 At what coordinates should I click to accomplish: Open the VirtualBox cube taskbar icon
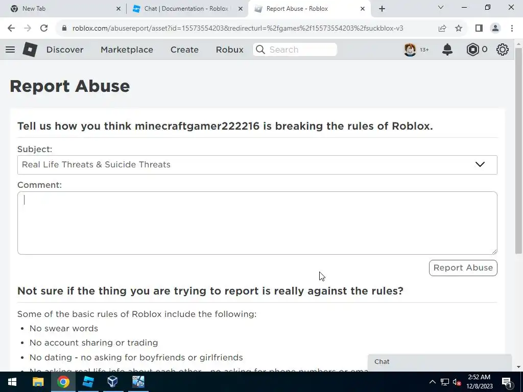pyautogui.click(x=112, y=382)
